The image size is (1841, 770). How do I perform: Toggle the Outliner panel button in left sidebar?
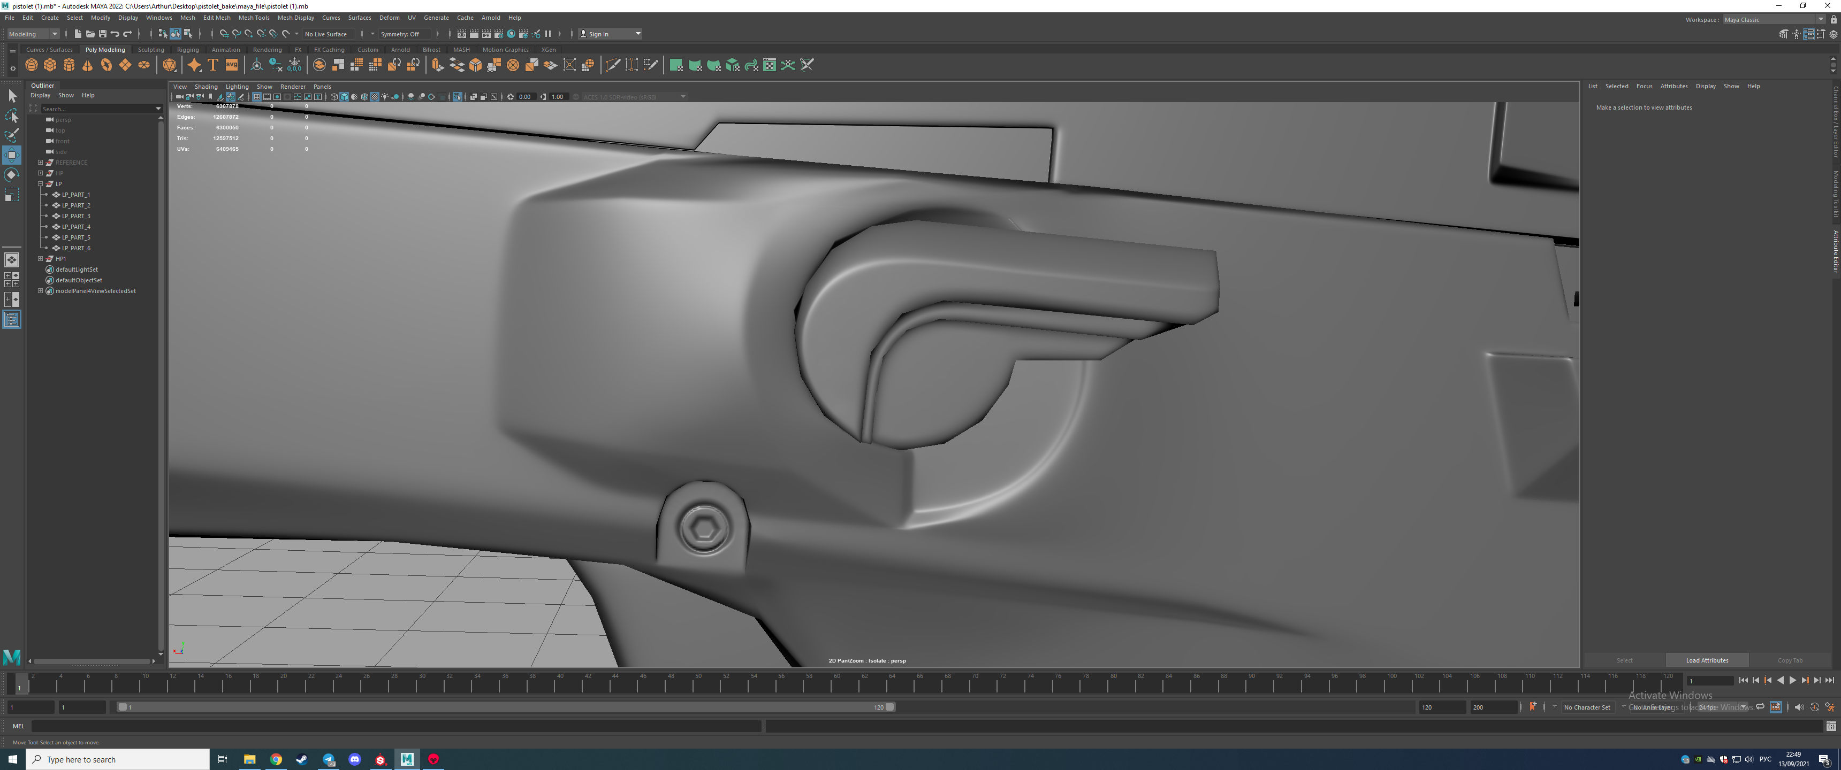pos(11,319)
